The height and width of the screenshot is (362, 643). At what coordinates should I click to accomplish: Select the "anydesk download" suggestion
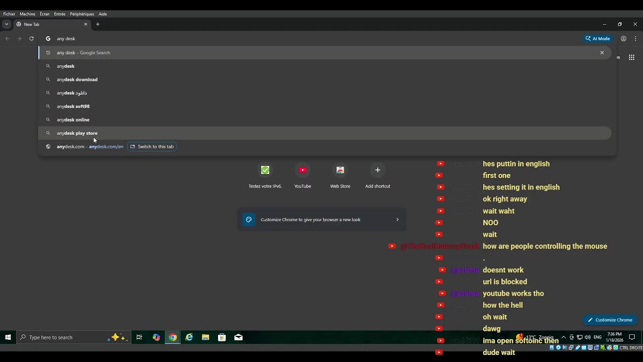pos(325,79)
